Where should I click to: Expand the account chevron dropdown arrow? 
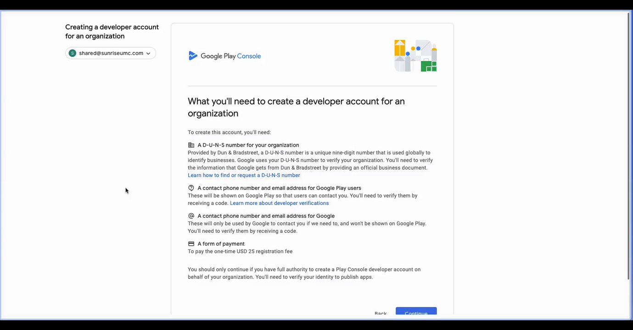(148, 54)
